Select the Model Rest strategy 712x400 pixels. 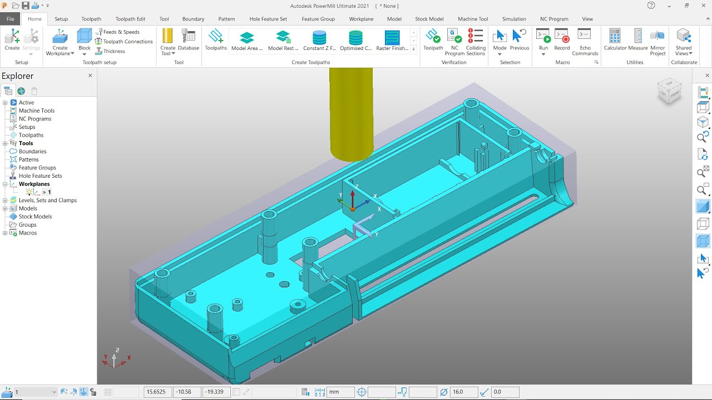[283, 40]
